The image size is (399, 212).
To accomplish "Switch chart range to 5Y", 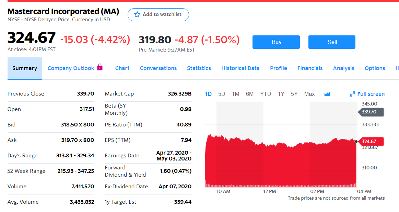I will (x=294, y=94).
